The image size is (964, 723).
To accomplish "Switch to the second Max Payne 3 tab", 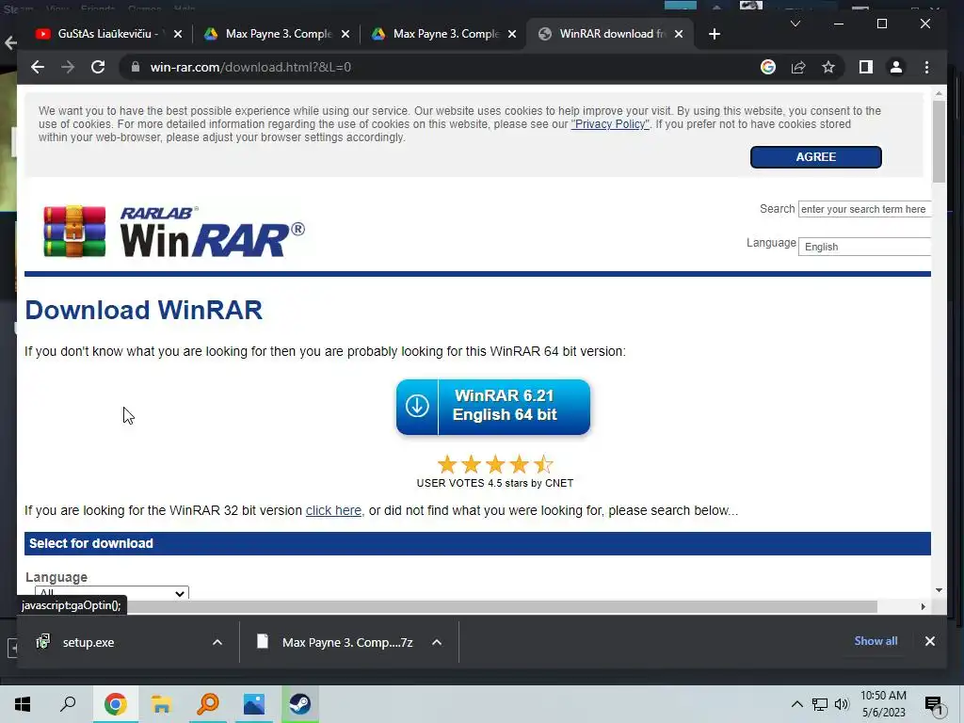I will click(x=445, y=34).
